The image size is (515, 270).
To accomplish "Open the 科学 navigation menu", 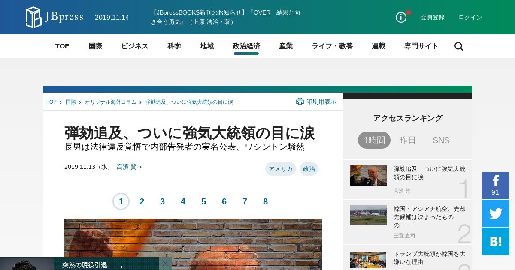I will (x=174, y=46).
